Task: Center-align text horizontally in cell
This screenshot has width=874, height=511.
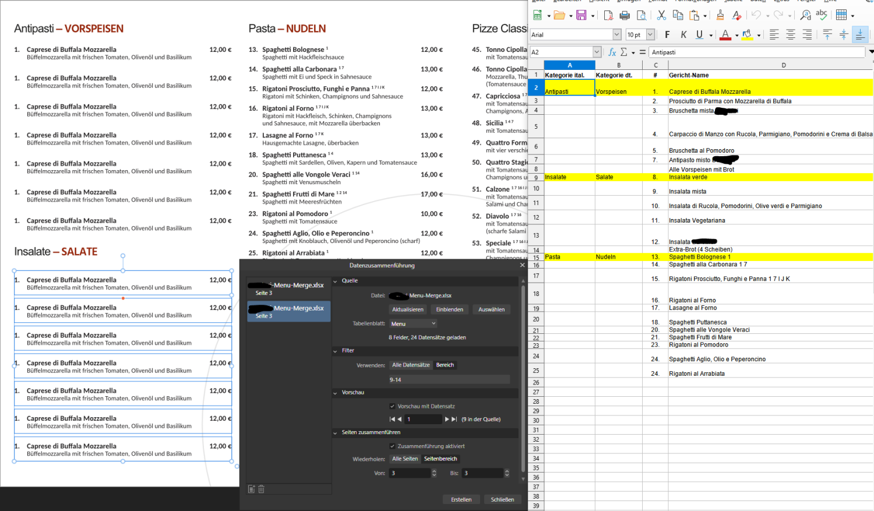Action: (791, 35)
